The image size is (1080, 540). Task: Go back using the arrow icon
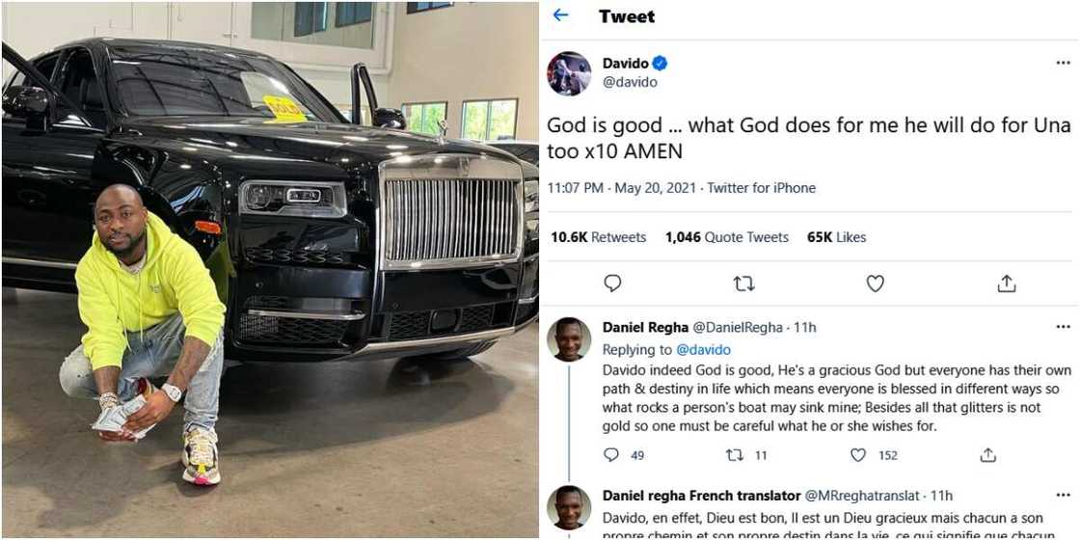click(x=560, y=15)
